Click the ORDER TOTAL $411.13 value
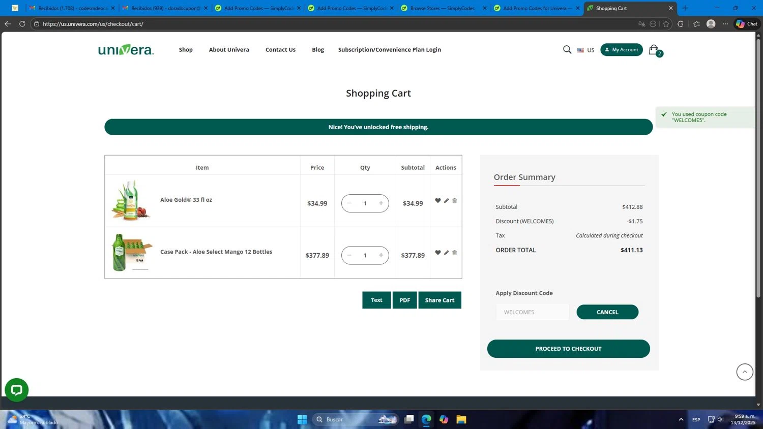This screenshot has height=429, width=763. pos(631,250)
